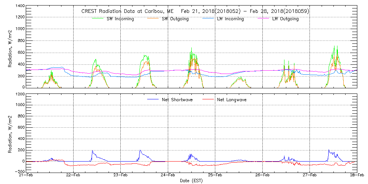This screenshot has width=368, height=184.
Task: Select the LW Outgoing legend label
Action: [285, 19]
